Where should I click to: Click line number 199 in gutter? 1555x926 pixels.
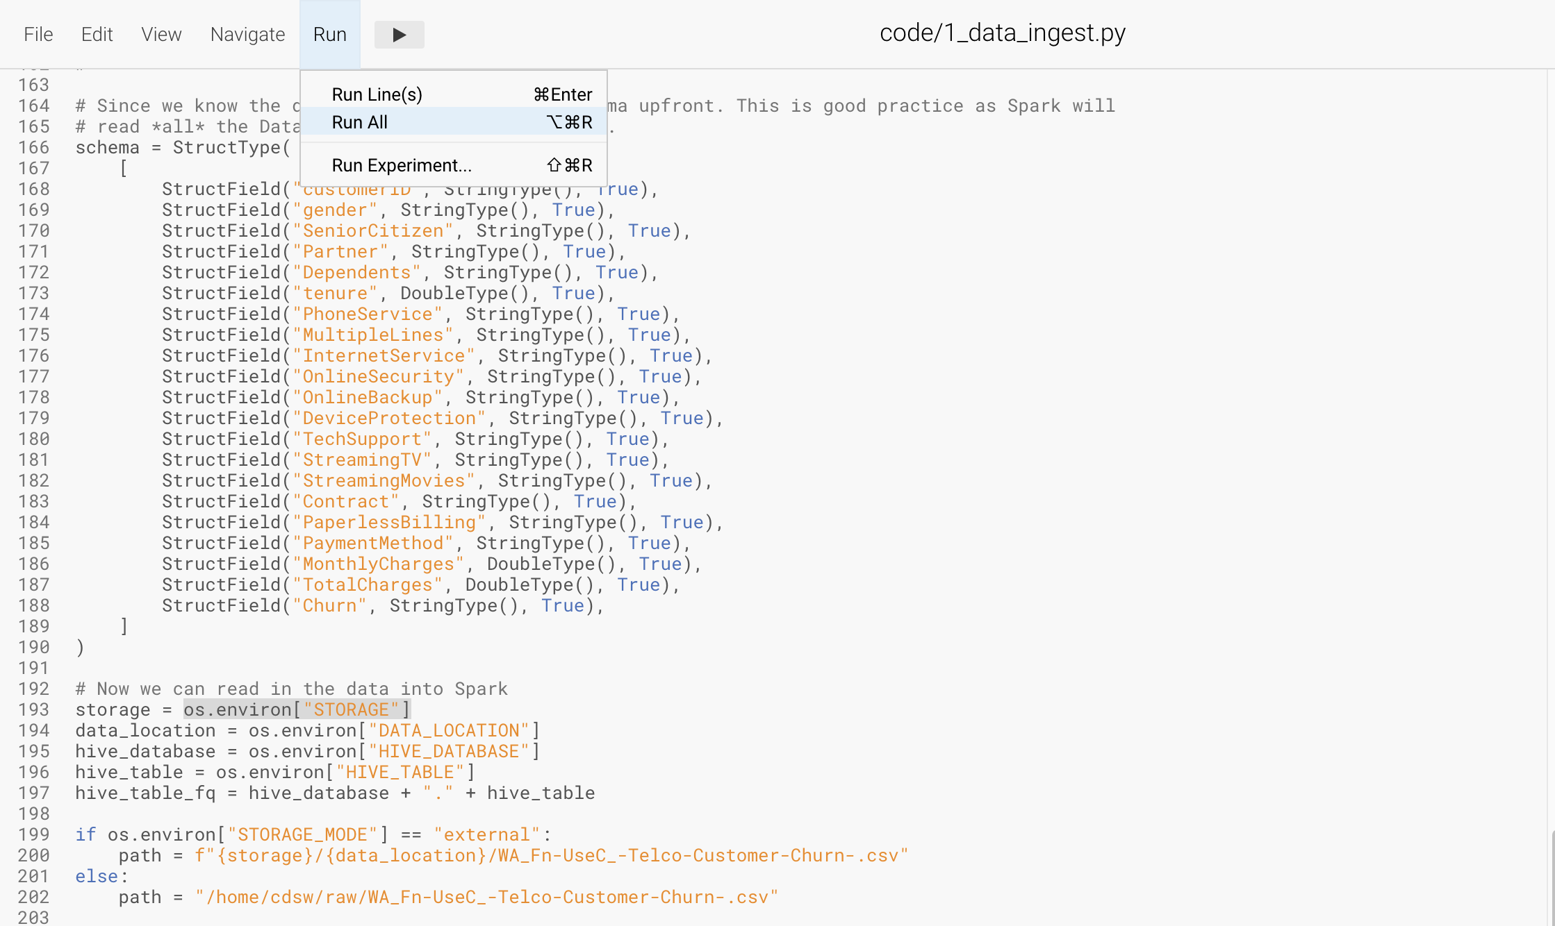click(x=33, y=834)
